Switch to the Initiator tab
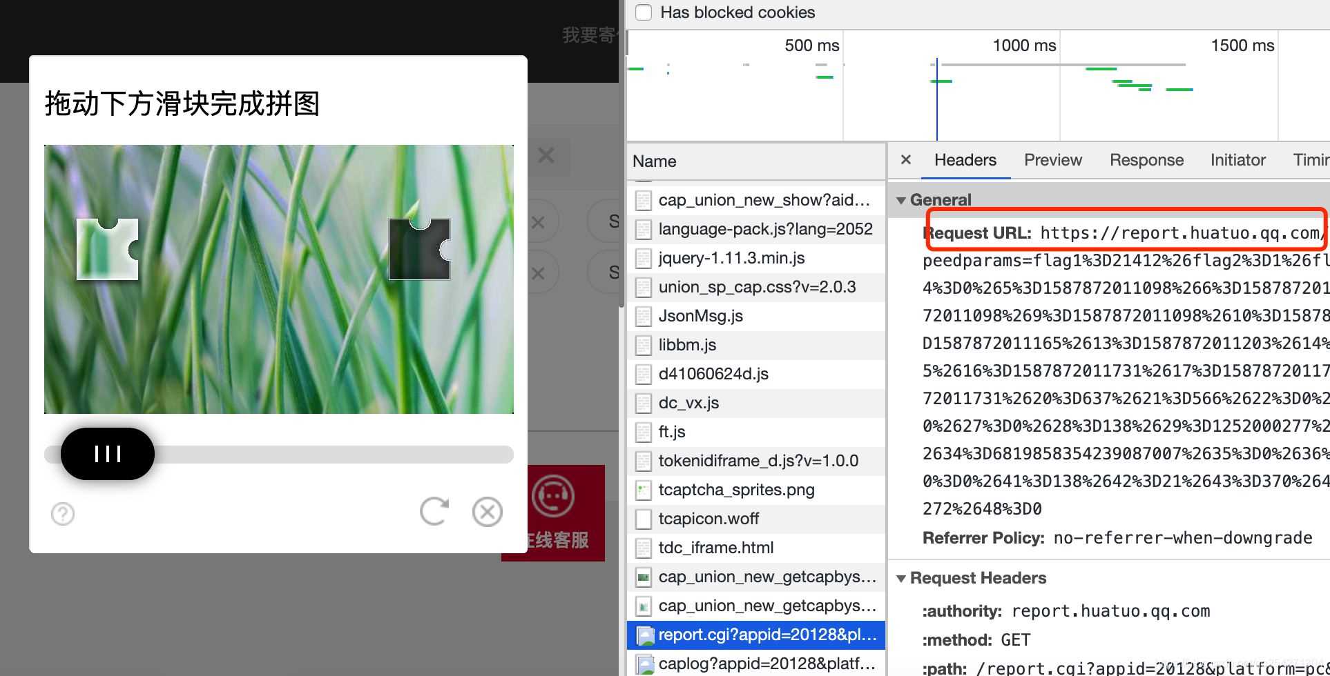The width and height of the screenshot is (1330, 676). (1238, 160)
